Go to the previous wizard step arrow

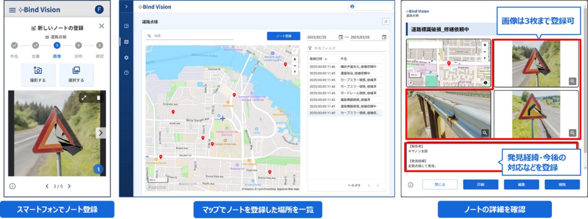coord(47,186)
